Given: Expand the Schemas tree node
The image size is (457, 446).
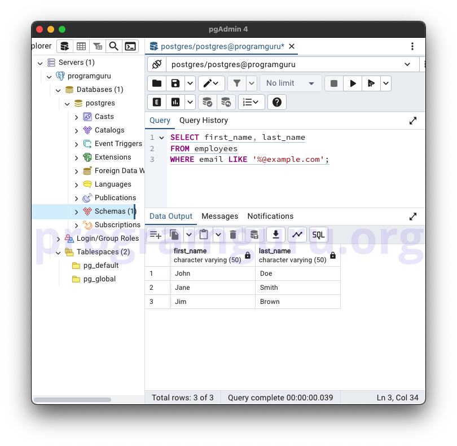Looking at the screenshot, I should tap(77, 211).
